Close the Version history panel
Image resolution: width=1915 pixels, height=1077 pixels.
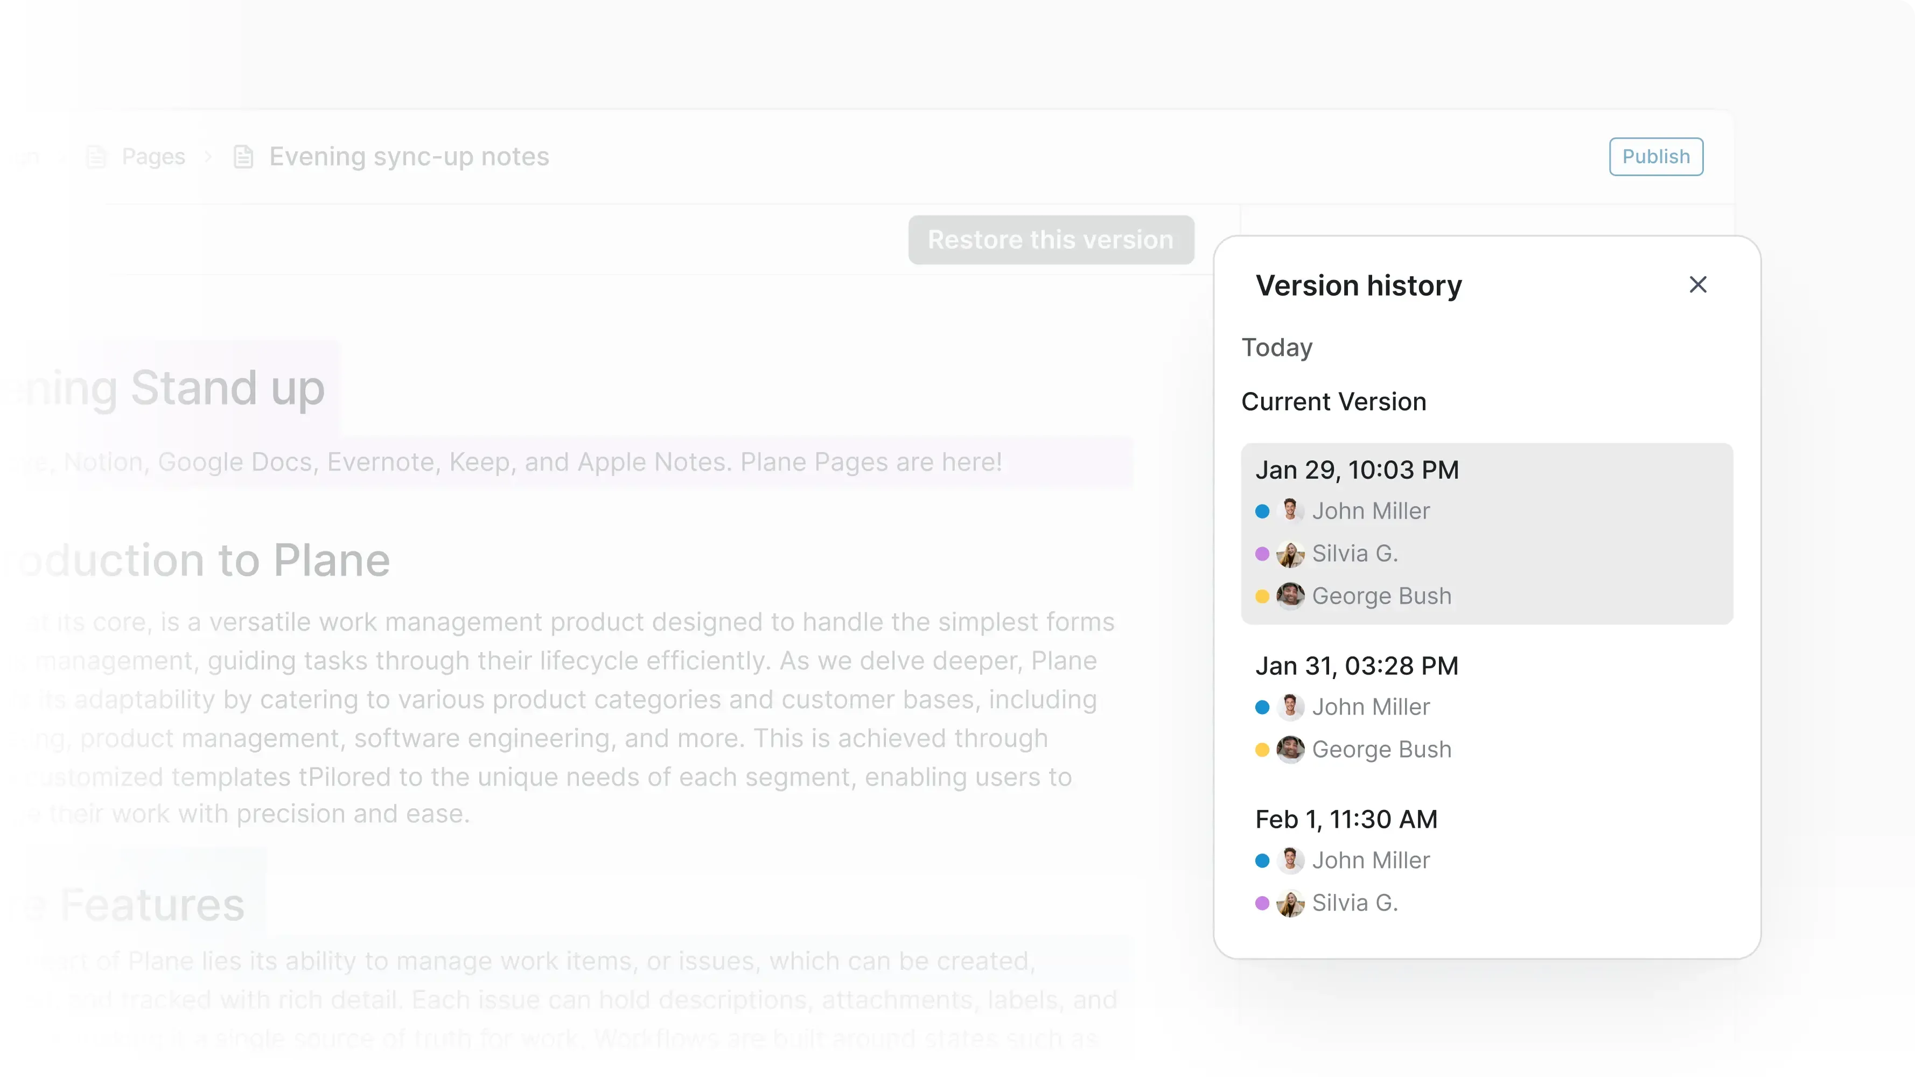[1698, 284]
